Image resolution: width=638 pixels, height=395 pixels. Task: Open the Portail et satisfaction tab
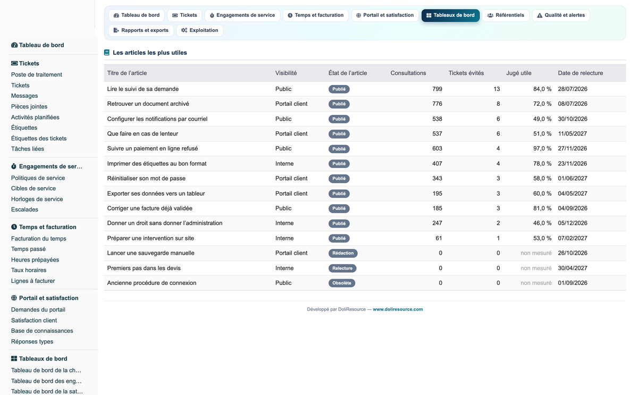(x=385, y=15)
